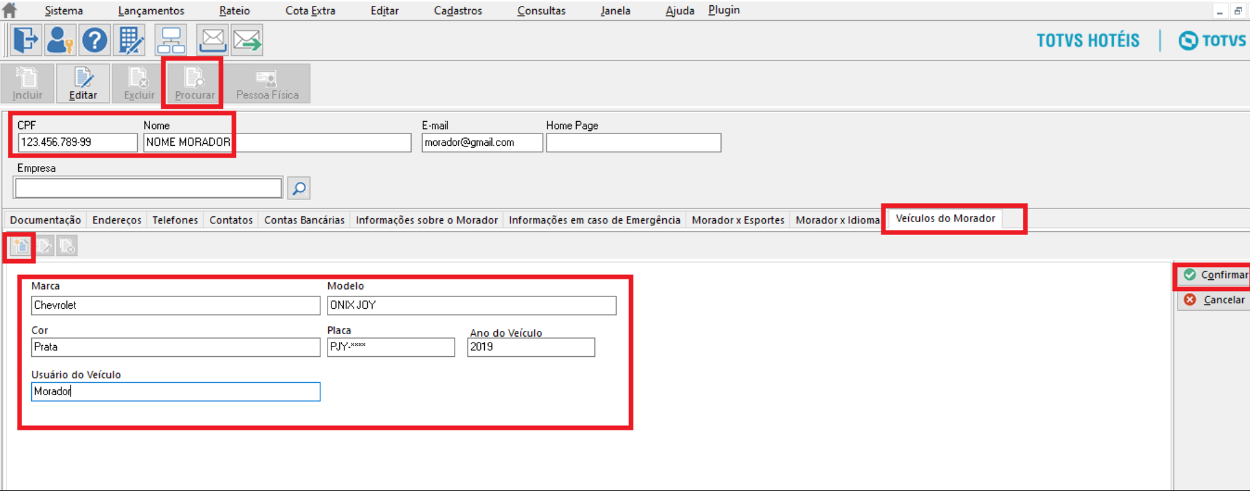1250x491 pixels.
Task: Click the exit door toolbar icon
Action: point(25,40)
